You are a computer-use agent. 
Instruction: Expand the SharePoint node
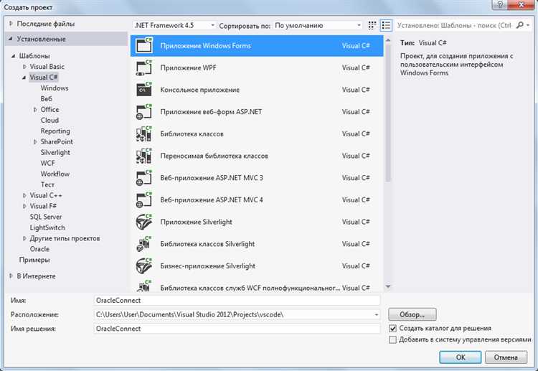35,142
